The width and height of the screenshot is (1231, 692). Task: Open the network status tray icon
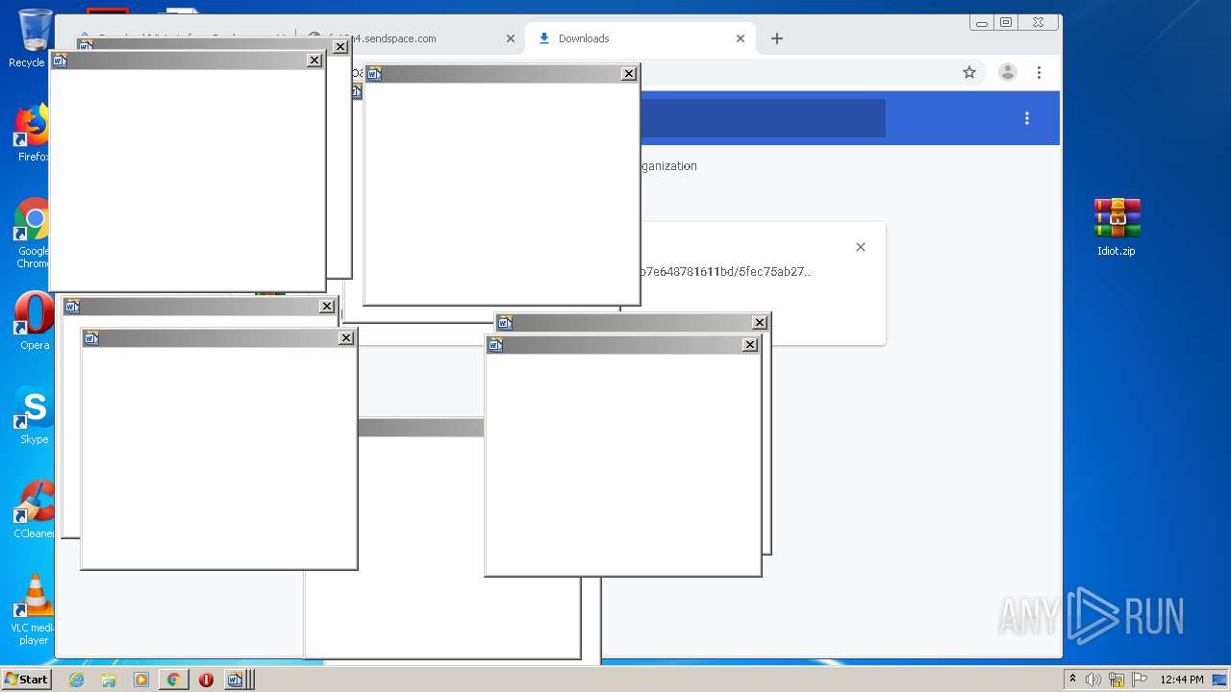point(1117,680)
